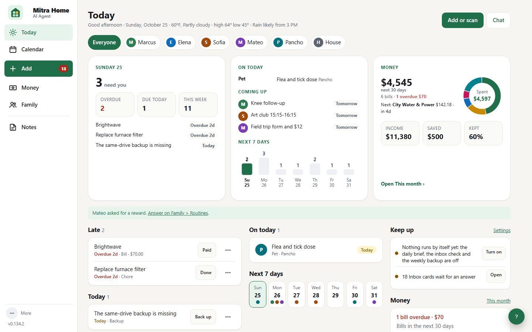Open Keep up Settings link
The image size is (532, 332).
click(x=502, y=230)
